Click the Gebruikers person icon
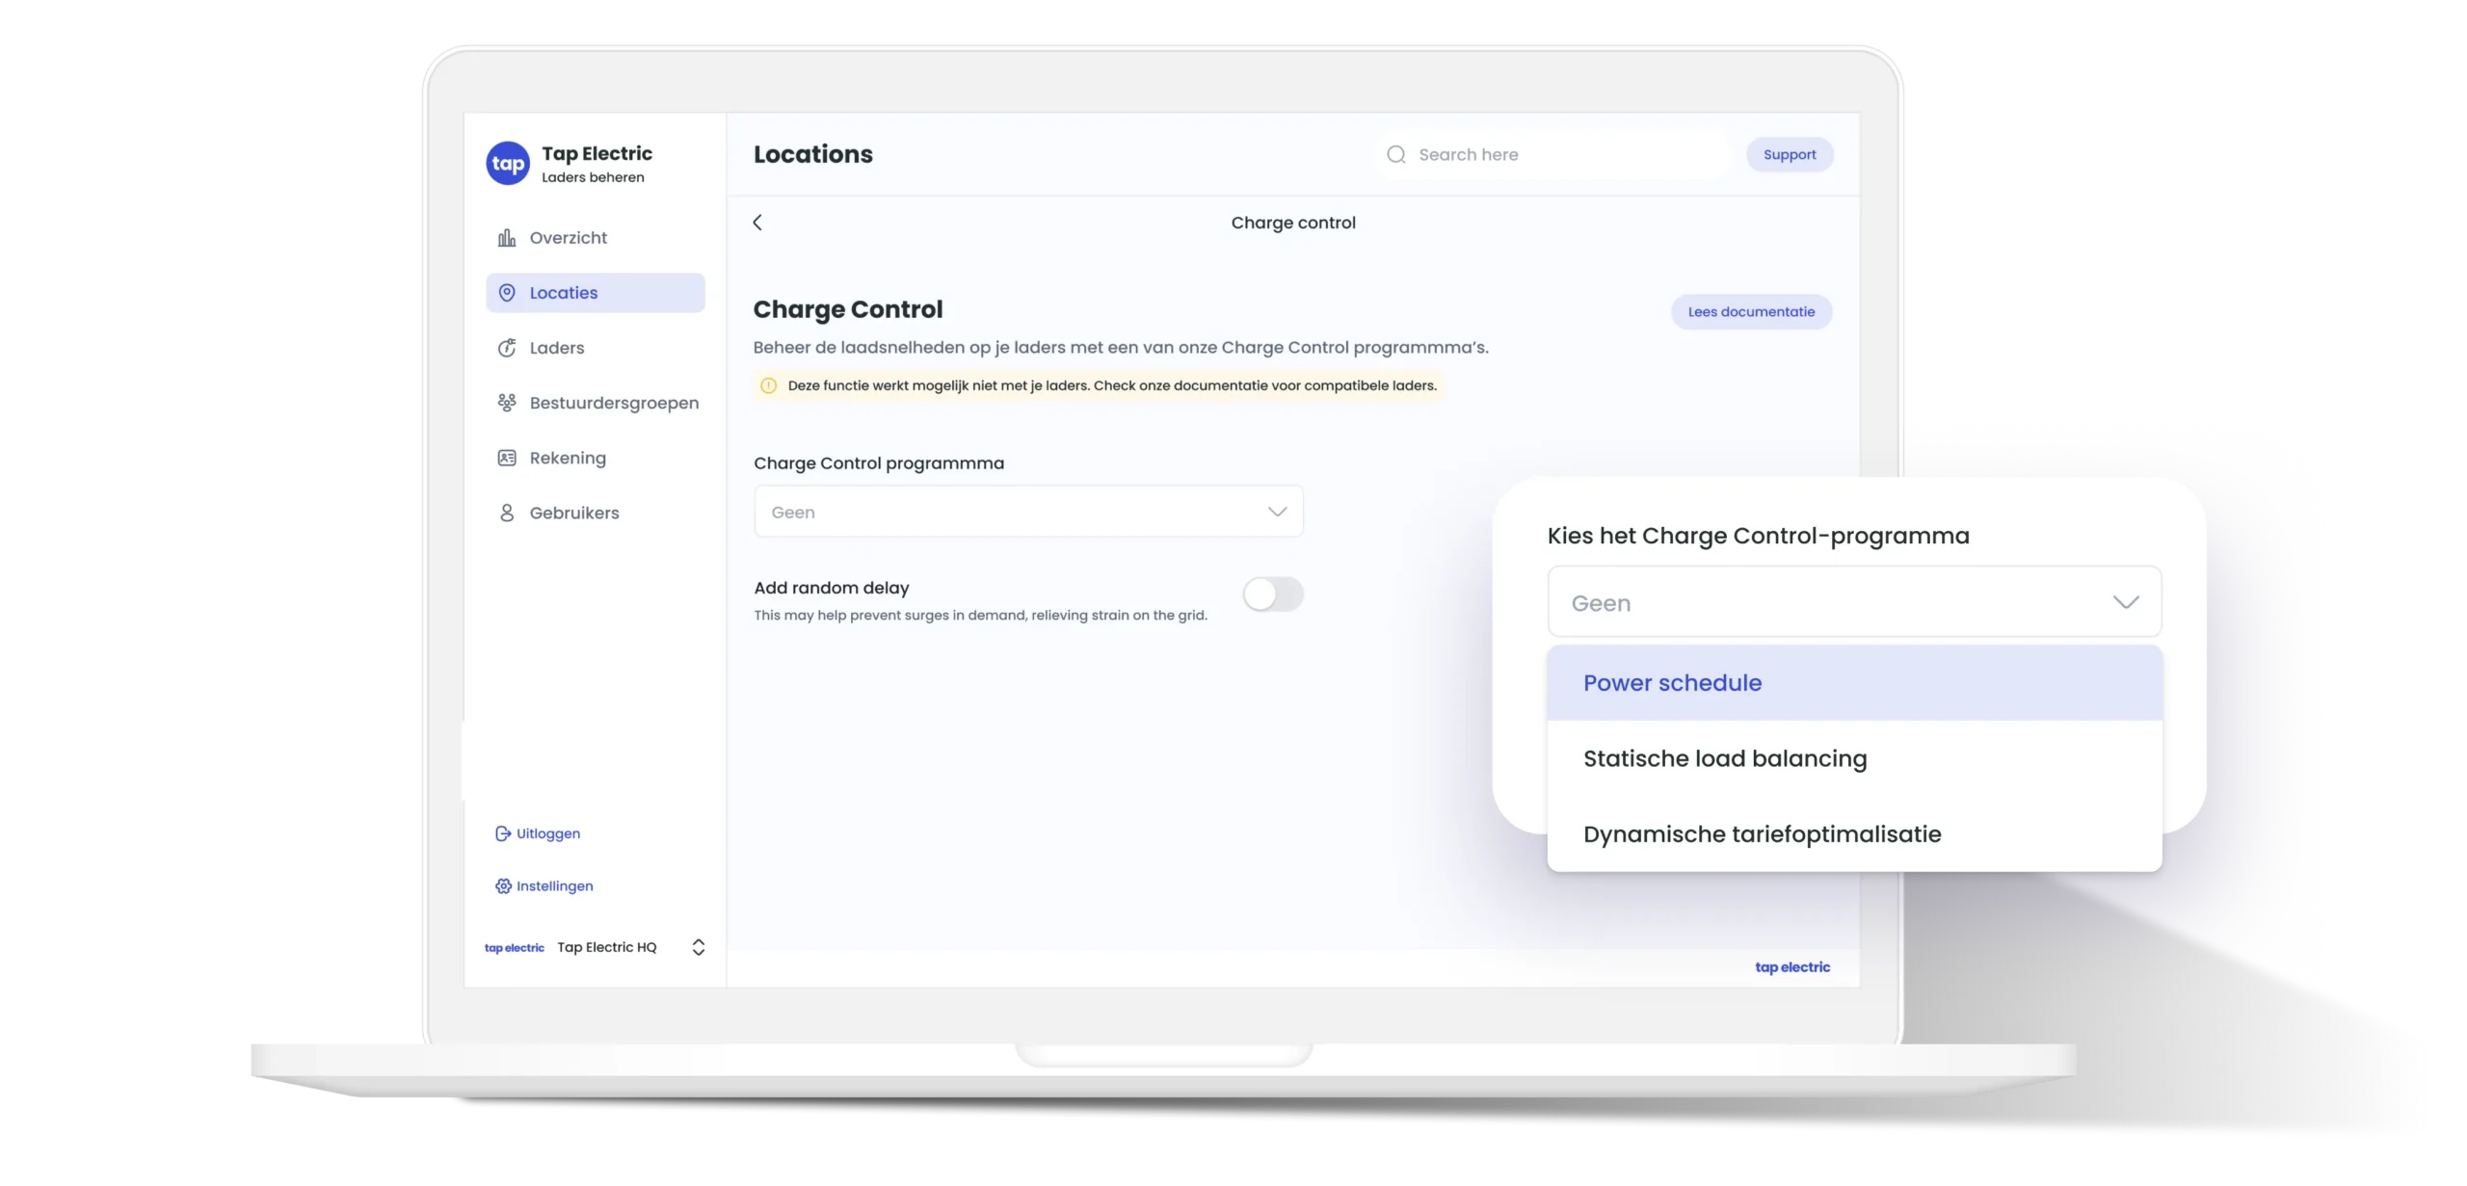 point(506,513)
